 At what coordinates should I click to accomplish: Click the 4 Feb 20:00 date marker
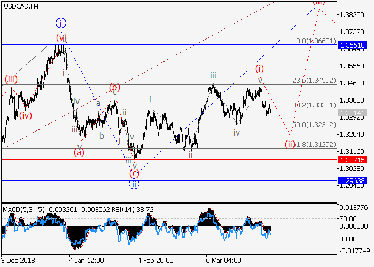tap(155, 260)
